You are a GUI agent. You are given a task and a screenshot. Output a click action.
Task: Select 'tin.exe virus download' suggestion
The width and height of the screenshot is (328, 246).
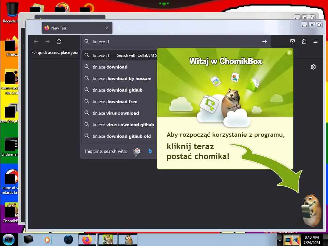coord(119,113)
